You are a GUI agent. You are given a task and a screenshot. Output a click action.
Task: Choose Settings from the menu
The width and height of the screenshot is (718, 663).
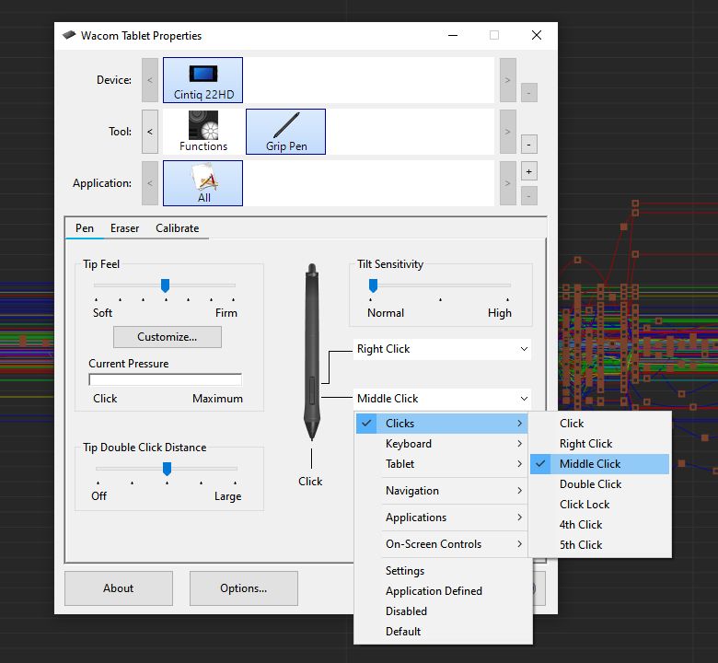click(444, 571)
